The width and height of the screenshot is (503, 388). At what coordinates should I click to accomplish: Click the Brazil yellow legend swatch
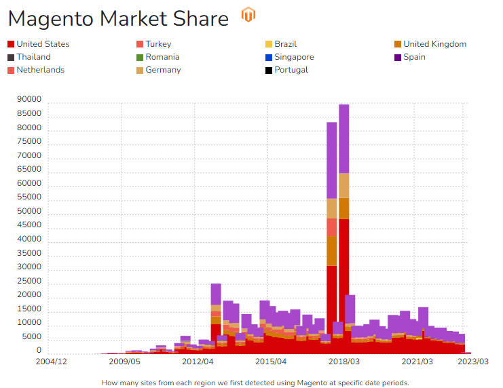click(x=269, y=44)
